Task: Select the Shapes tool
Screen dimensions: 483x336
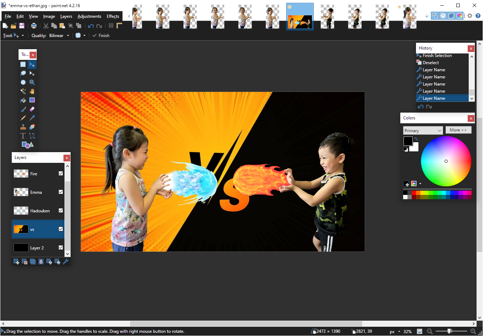Action: click(27, 145)
